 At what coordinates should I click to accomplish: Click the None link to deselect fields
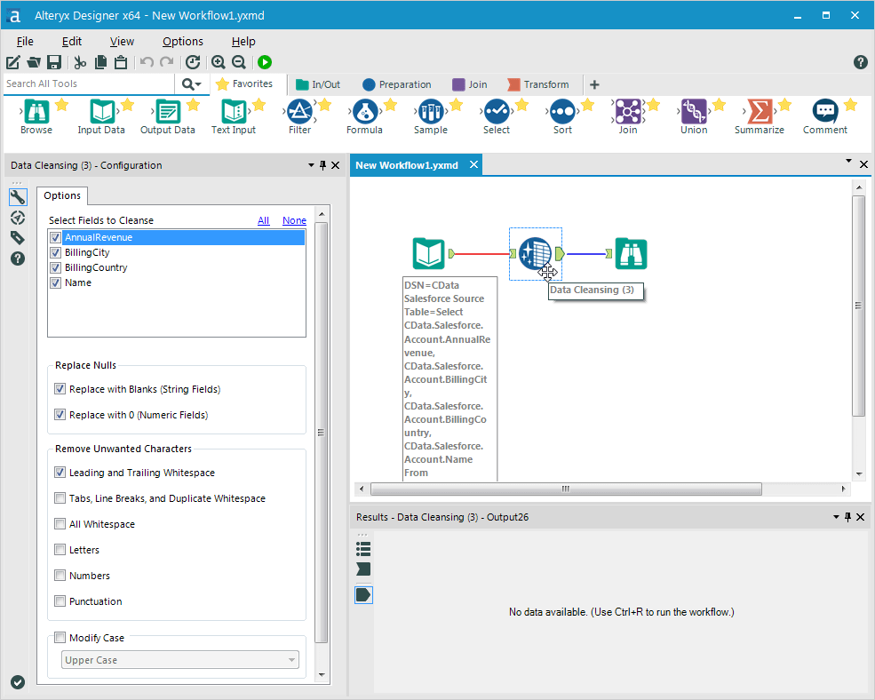pos(294,220)
